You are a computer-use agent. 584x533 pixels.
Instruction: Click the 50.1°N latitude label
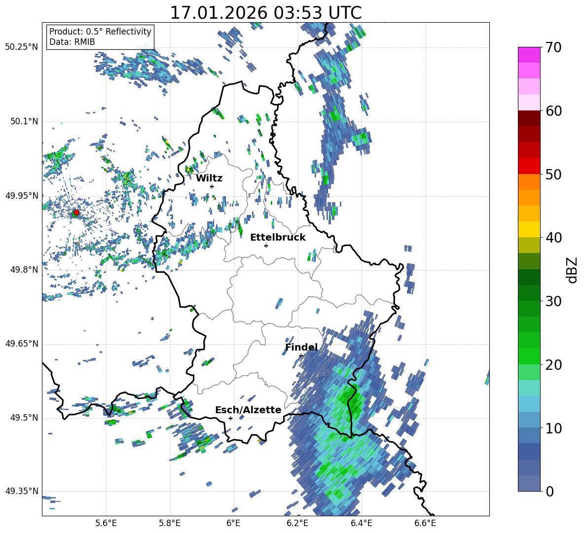click(25, 121)
